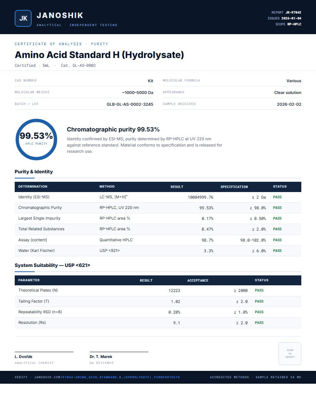Click Identity (ESI-MS) row label

[x=34, y=197]
